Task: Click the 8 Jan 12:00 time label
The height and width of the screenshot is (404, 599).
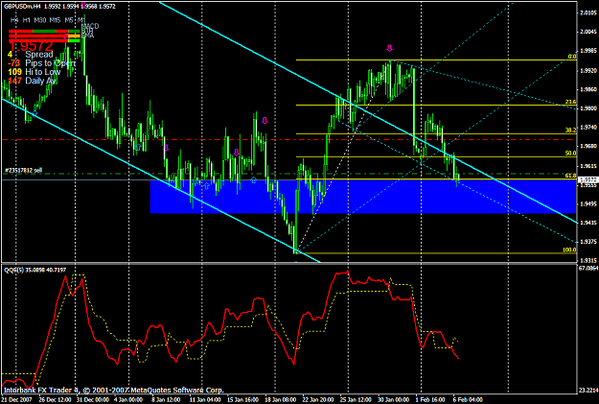Action: (x=166, y=400)
